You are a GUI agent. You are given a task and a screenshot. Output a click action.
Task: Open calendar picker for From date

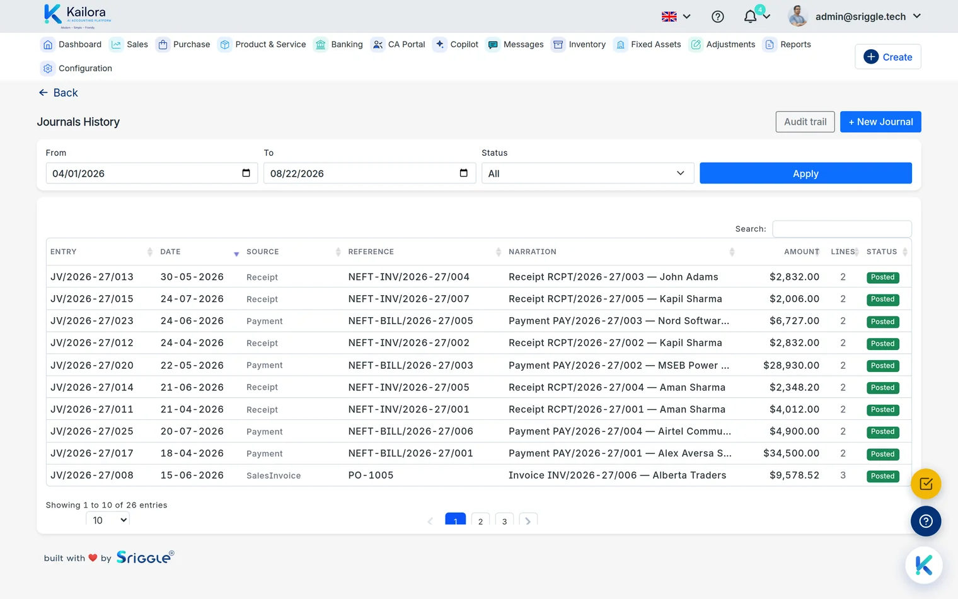pyautogui.click(x=246, y=173)
